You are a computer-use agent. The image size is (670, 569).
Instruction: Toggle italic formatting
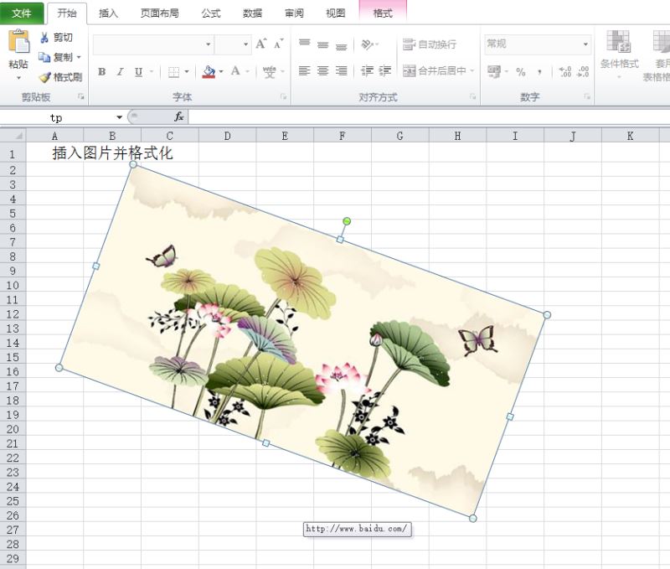pyautogui.click(x=120, y=71)
